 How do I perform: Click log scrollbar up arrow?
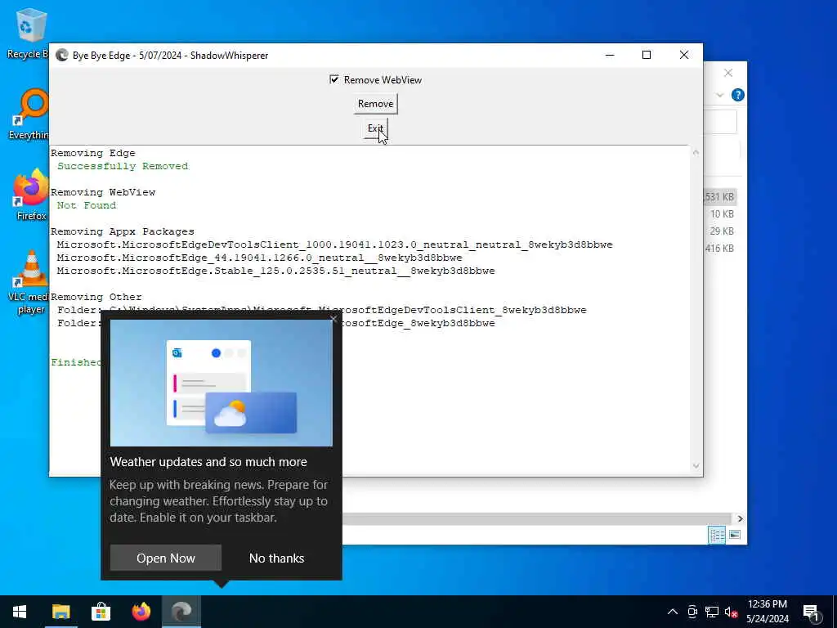(696, 153)
